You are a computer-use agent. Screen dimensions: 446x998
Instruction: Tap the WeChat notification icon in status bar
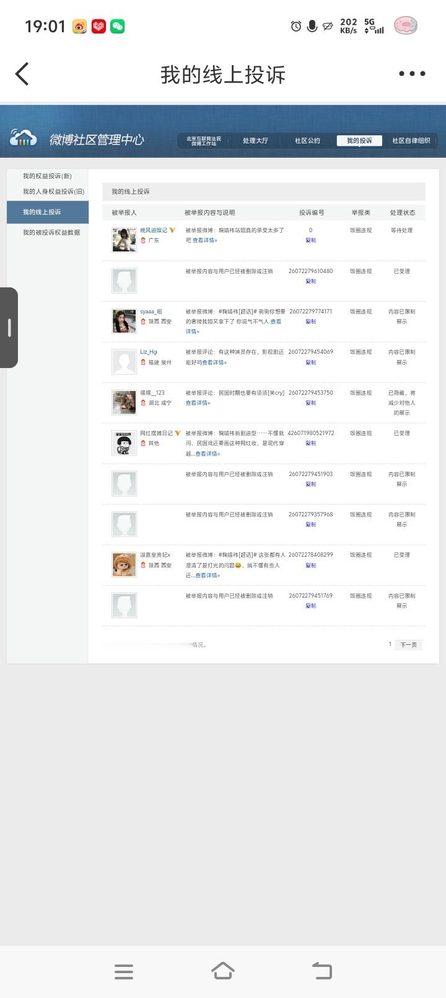click(118, 26)
